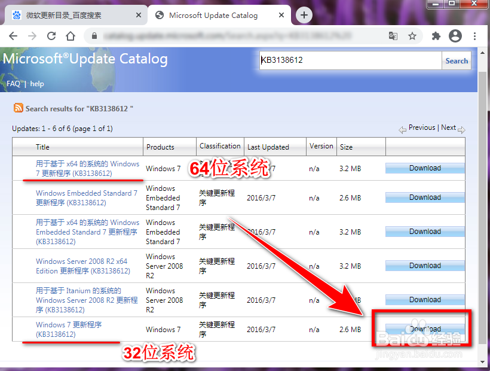Download the Windows Embedded Standard 7 更新程序
Image resolution: width=490 pixels, height=371 pixels.
(x=424, y=197)
